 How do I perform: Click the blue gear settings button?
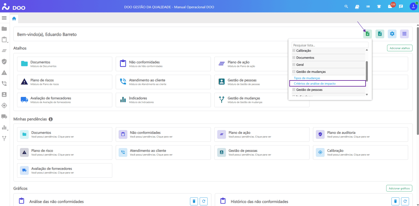click(392, 34)
